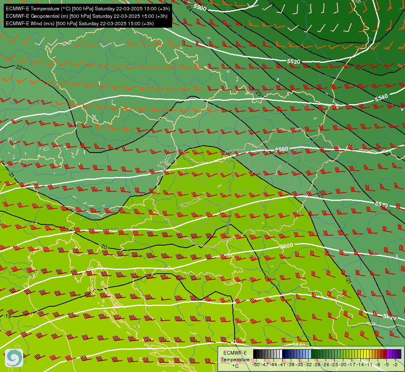This screenshot has width=405, height=372.
Task: Click the -41 label on temperature scale
Action: [x=282, y=365]
